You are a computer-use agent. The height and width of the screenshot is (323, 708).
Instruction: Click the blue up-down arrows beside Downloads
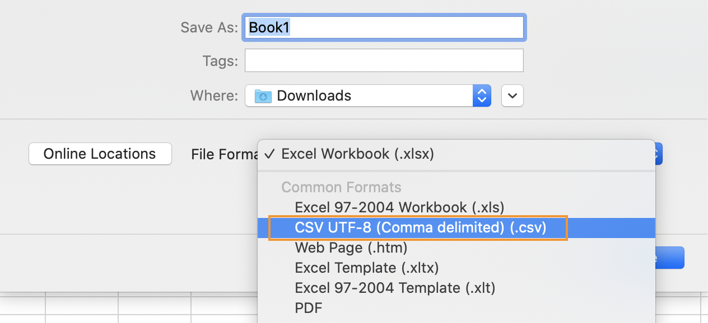[482, 96]
